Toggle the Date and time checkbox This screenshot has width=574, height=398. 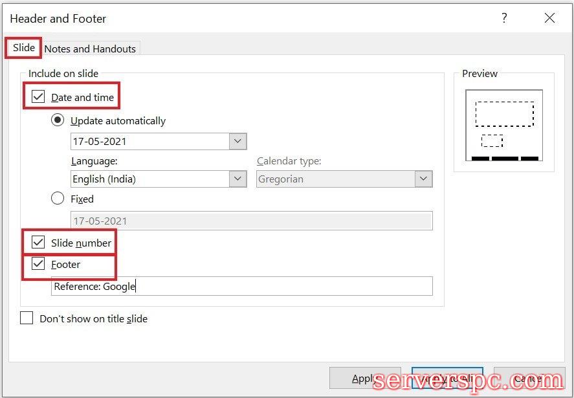[x=39, y=97]
